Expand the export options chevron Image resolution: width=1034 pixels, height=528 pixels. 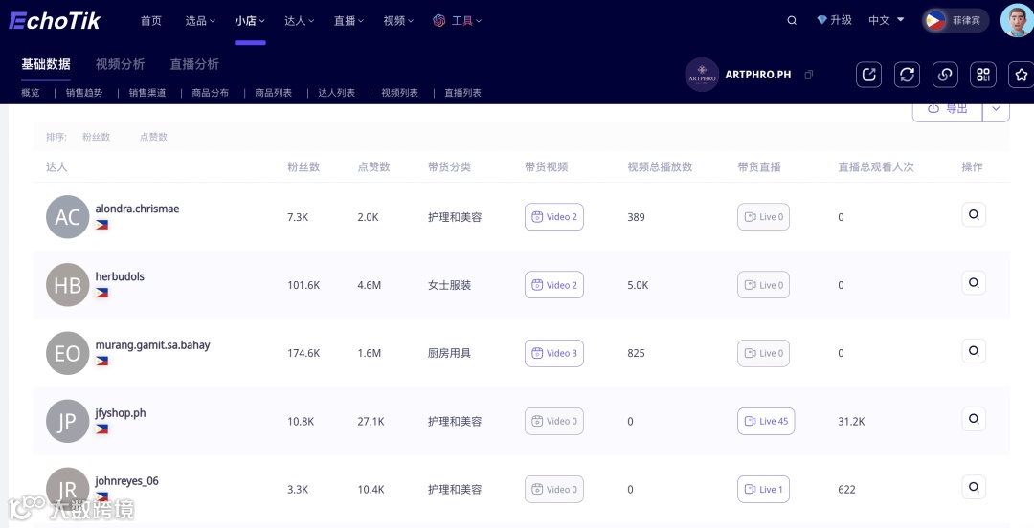[996, 110]
